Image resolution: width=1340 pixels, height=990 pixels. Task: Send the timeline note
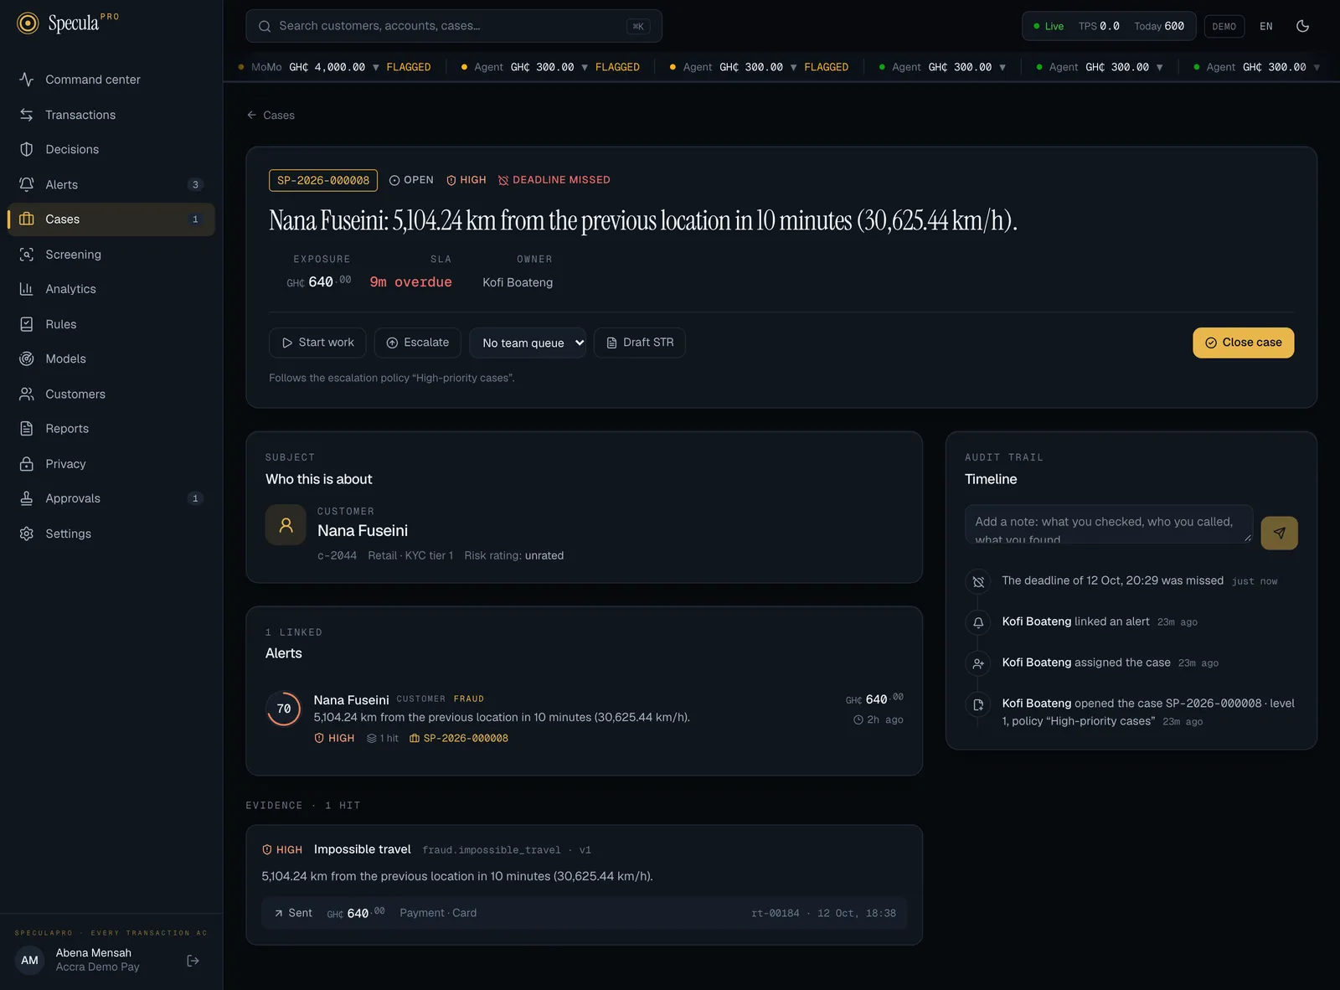coord(1279,533)
